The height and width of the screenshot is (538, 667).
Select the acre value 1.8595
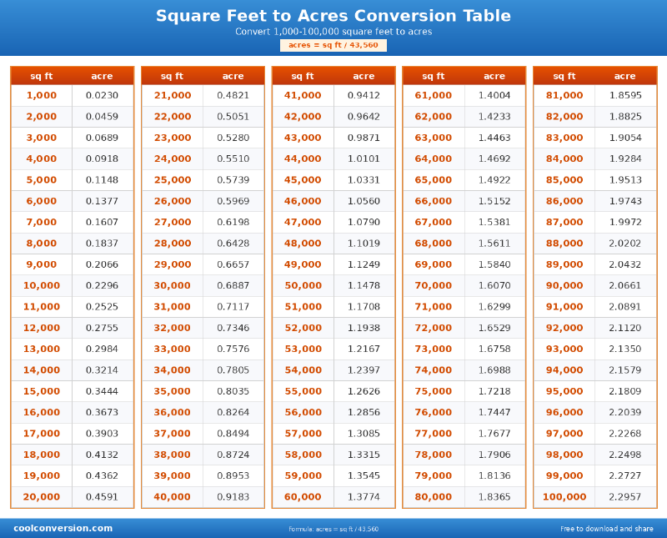tap(625, 95)
